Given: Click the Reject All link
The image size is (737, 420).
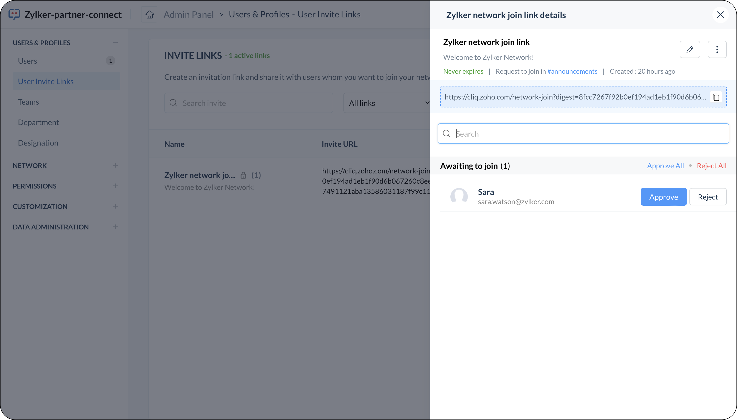Looking at the screenshot, I should [x=711, y=165].
